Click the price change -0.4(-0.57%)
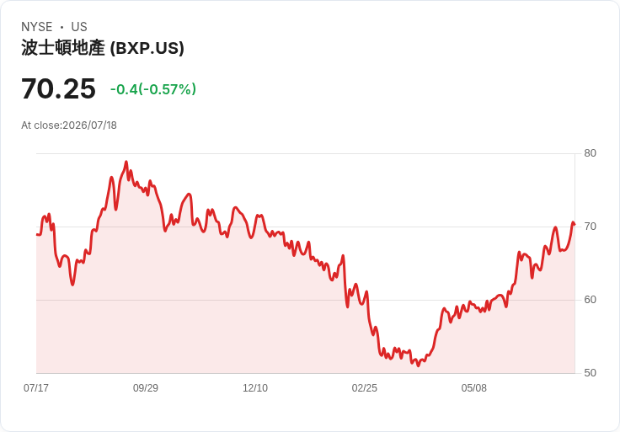This screenshot has height=432, width=620. 153,89
